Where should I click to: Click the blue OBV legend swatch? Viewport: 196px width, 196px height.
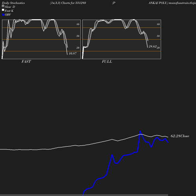pos(3,15)
